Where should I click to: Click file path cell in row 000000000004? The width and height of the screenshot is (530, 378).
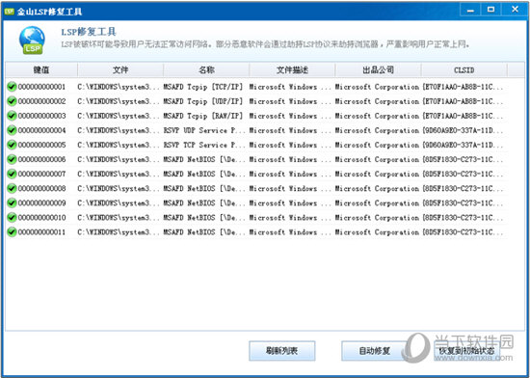coord(119,130)
